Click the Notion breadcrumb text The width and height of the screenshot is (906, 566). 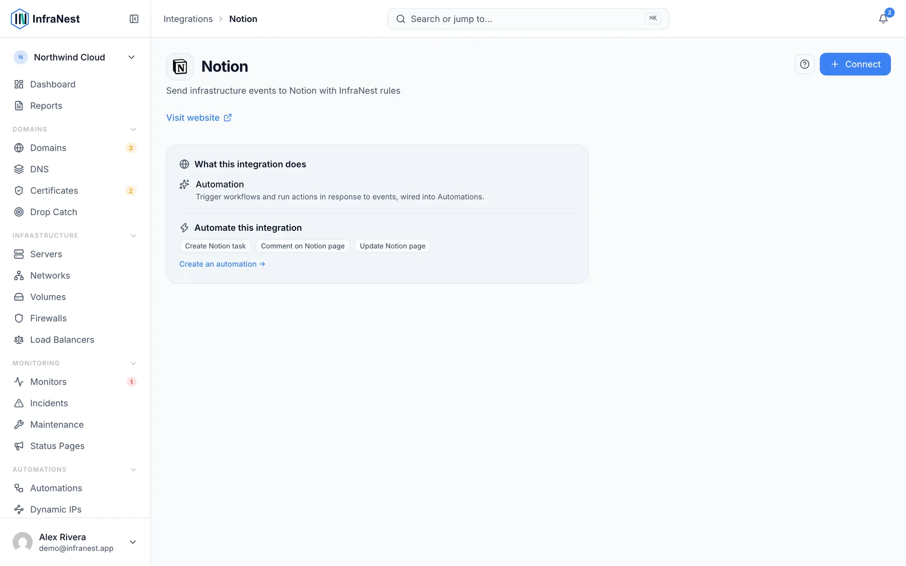[x=243, y=19]
